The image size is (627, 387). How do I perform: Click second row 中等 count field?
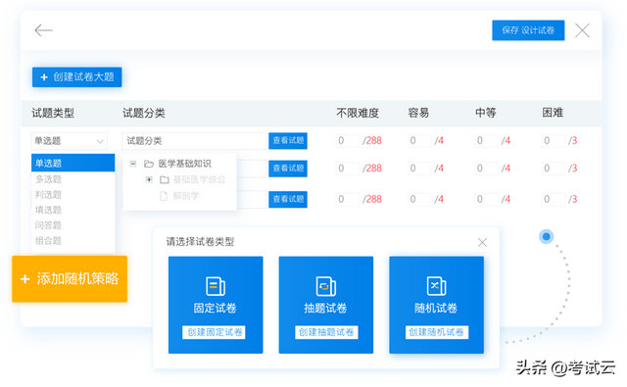click(486, 169)
